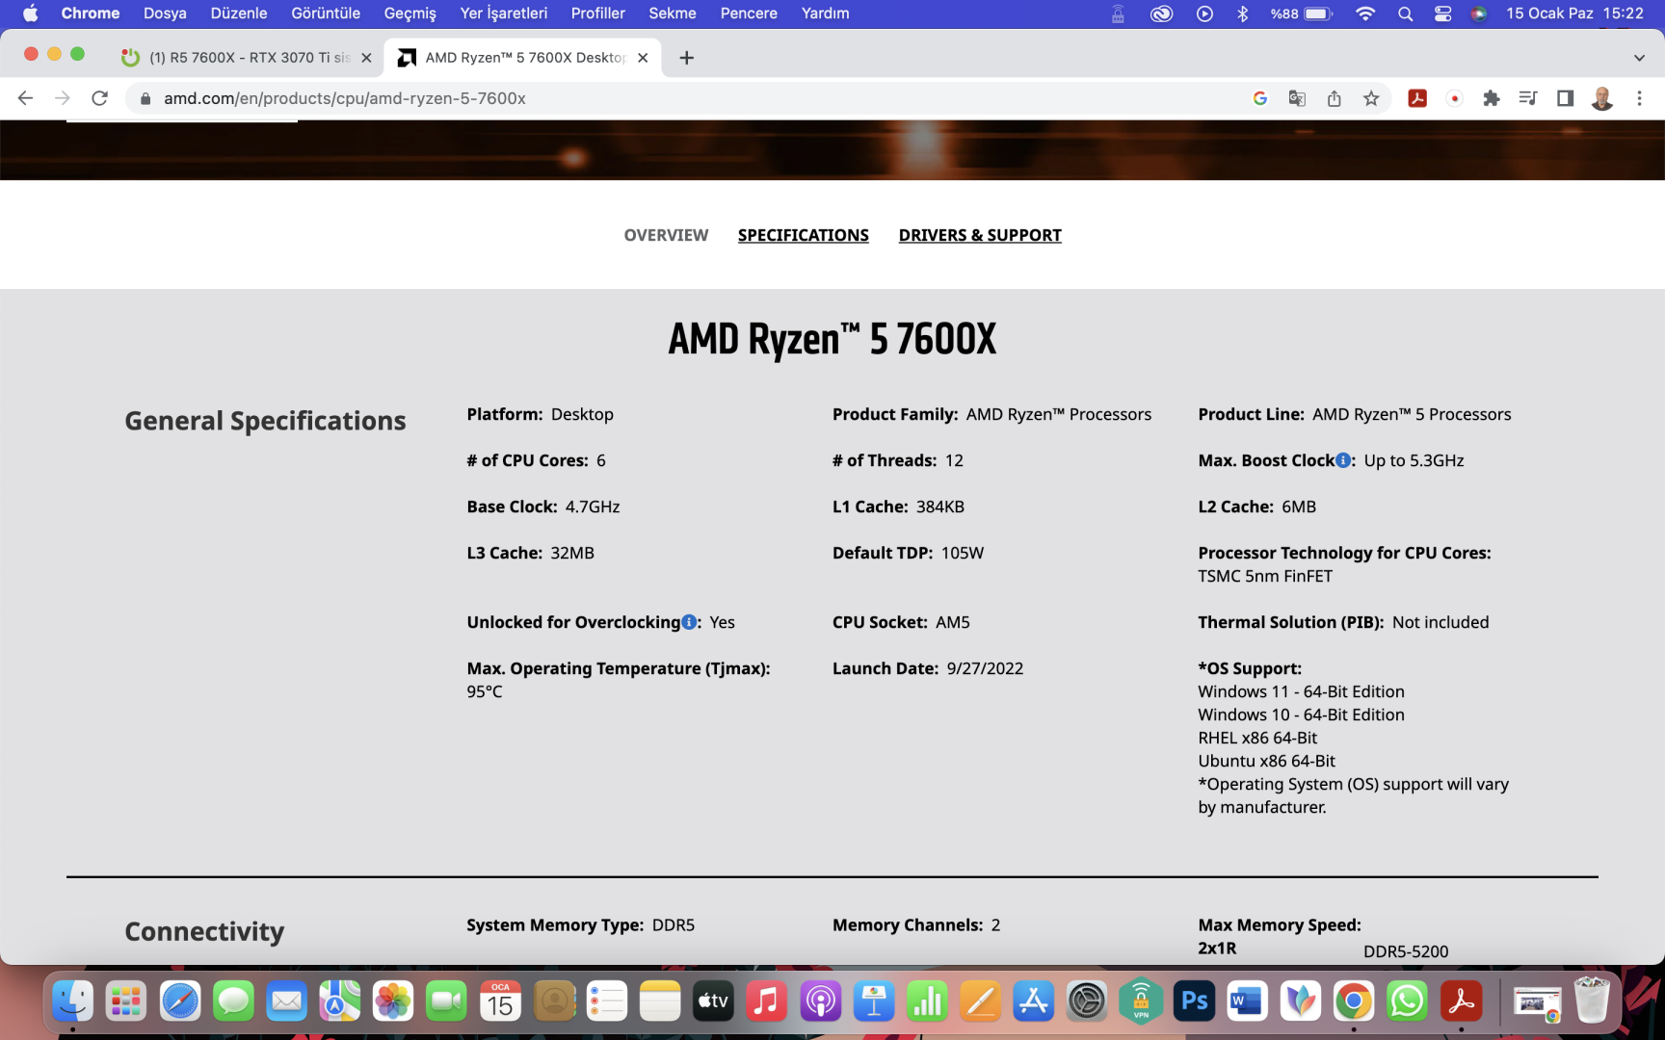Open Creative Cloud from the menu bar

pyautogui.click(x=1162, y=13)
